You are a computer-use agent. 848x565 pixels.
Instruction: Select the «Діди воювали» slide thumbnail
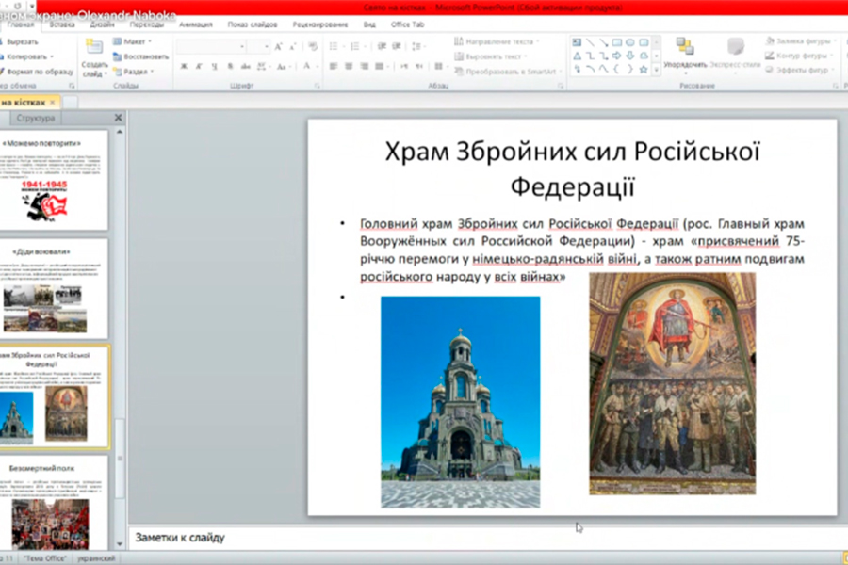(x=54, y=287)
